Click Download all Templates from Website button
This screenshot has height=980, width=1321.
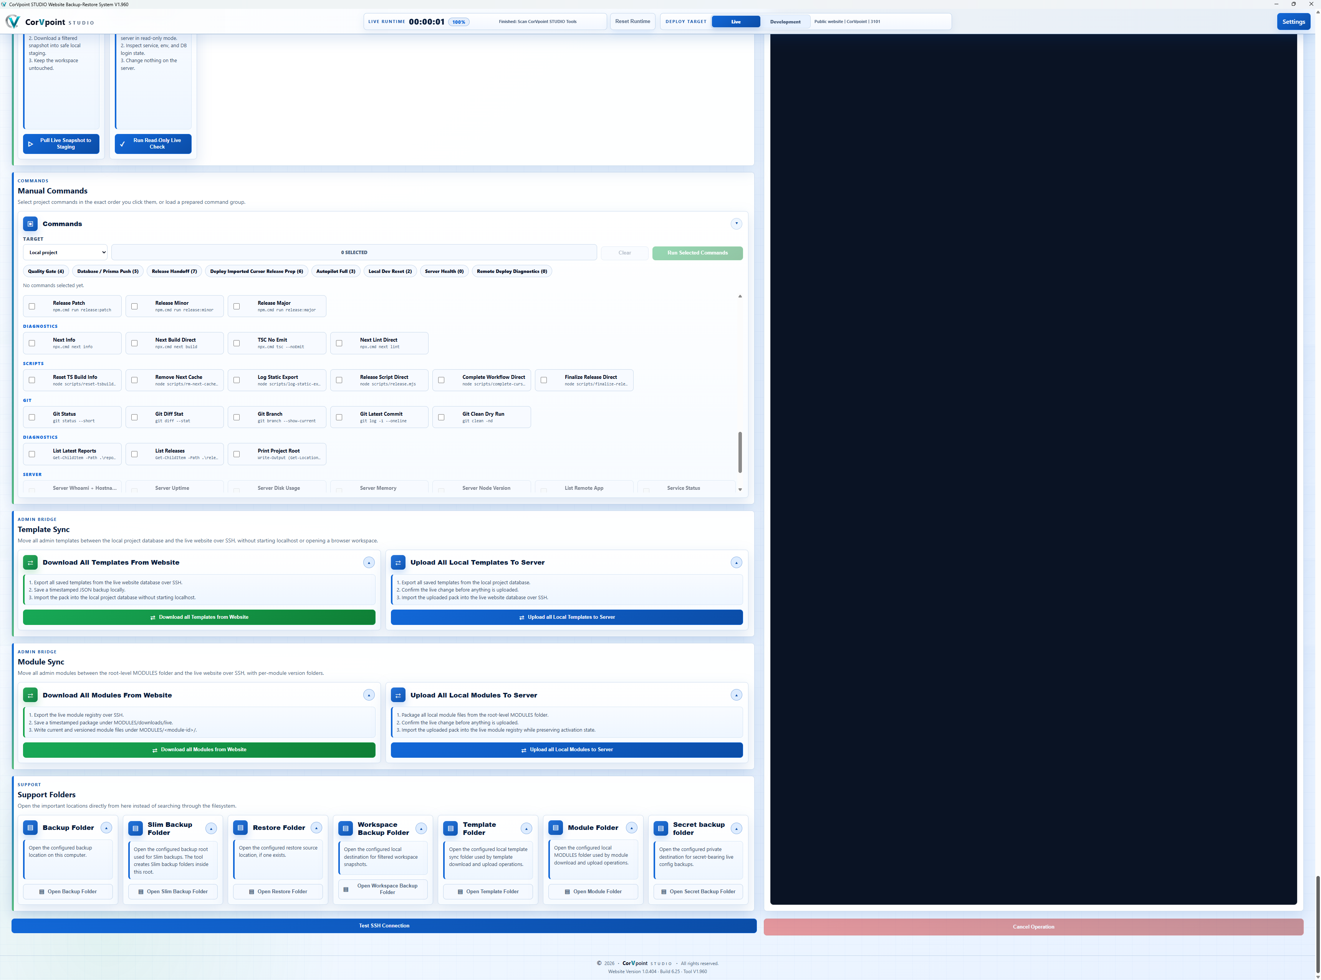click(x=199, y=617)
